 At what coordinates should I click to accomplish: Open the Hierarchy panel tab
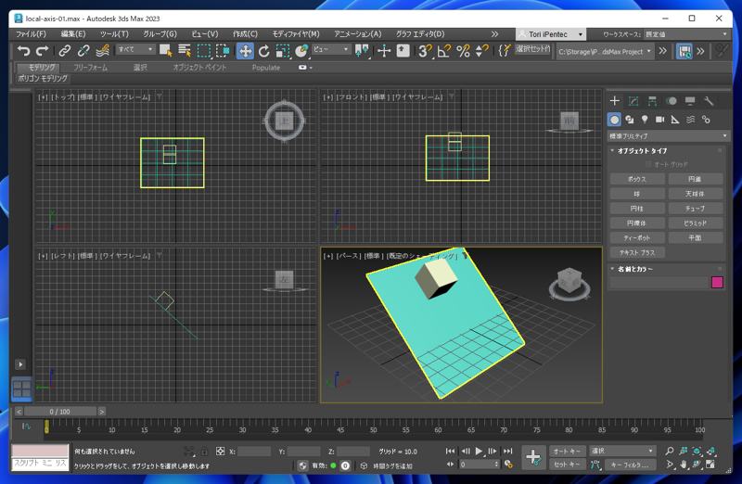tap(652, 101)
